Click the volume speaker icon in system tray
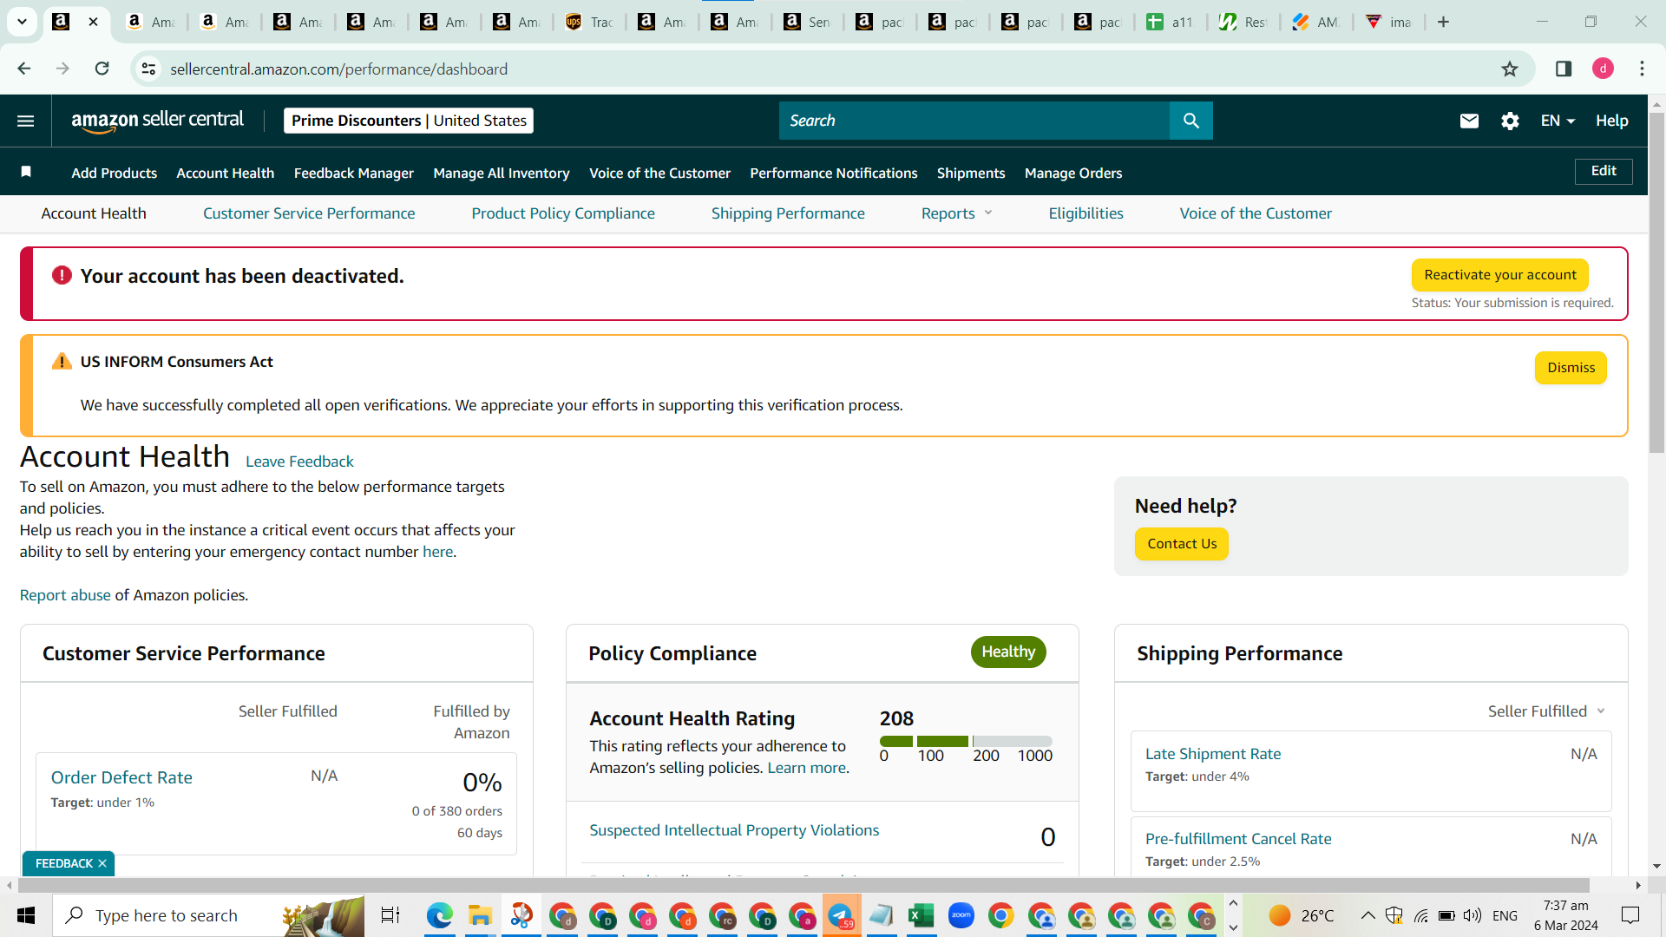 [x=1473, y=915]
